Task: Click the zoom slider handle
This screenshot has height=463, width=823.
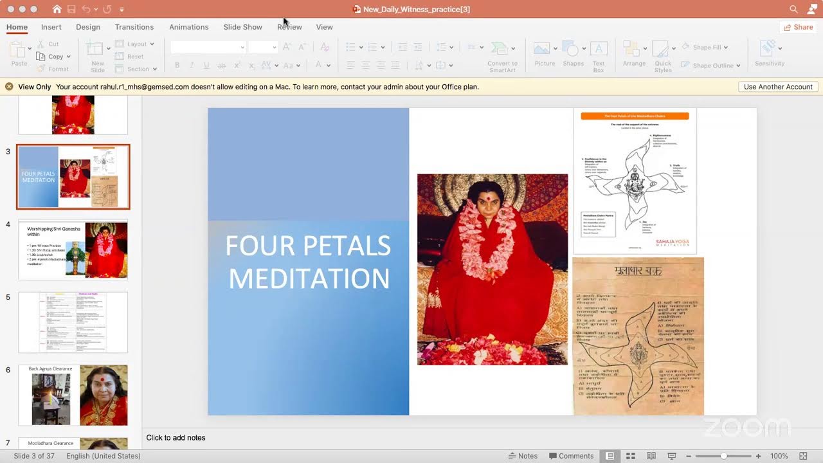Action: coord(723,456)
